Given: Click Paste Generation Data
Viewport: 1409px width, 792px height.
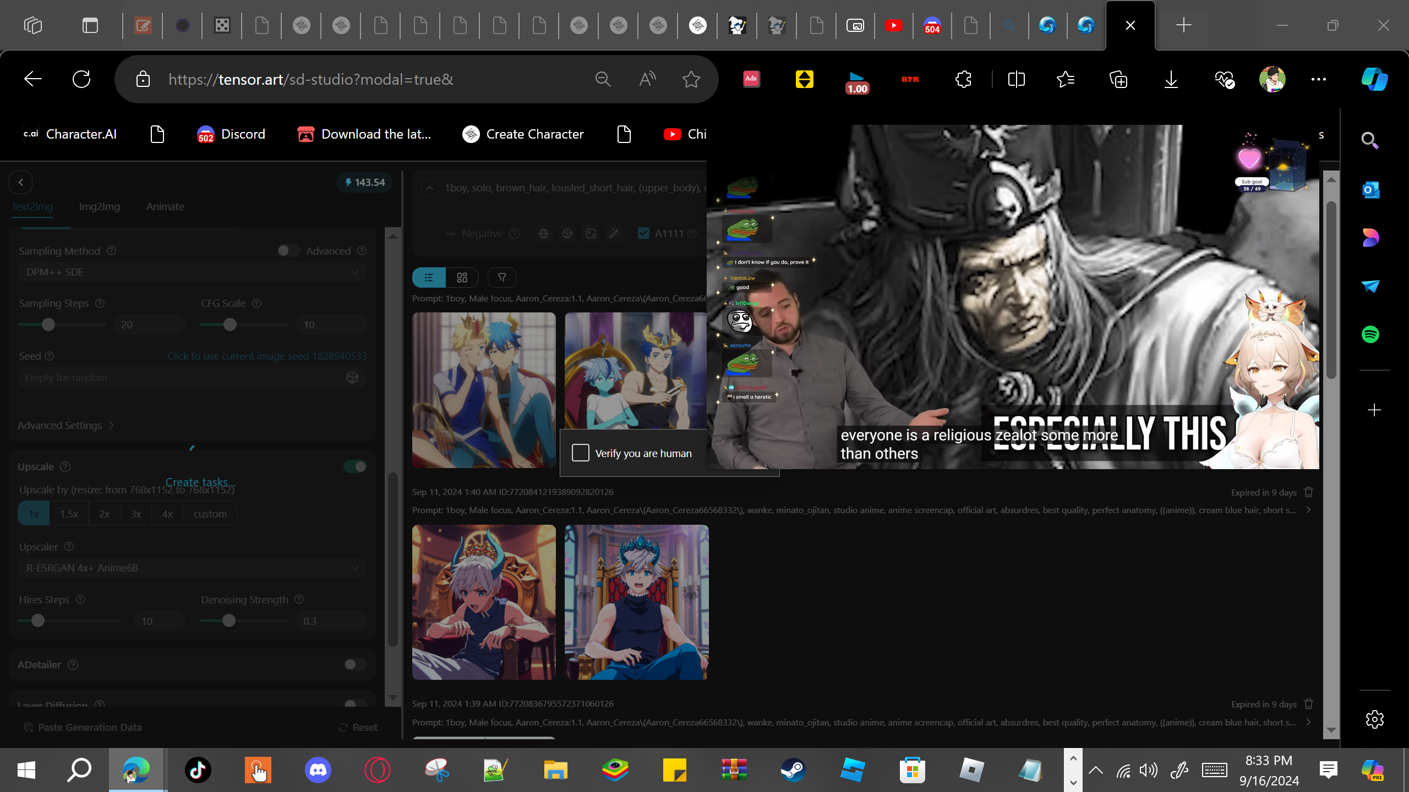Looking at the screenshot, I should tap(83, 727).
